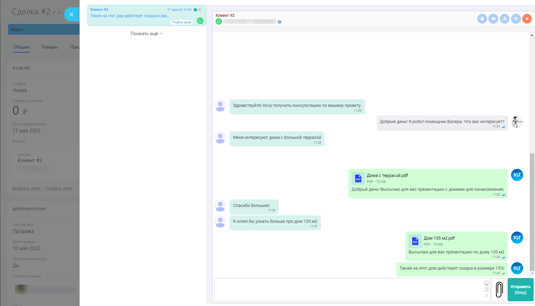Select the message 'Спасибо большое!'
The height and width of the screenshot is (306, 535).
click(x=254, y=207)
